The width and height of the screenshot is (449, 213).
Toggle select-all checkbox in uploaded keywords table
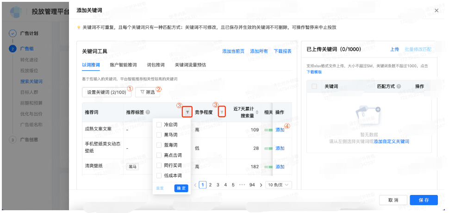(314, 86)
